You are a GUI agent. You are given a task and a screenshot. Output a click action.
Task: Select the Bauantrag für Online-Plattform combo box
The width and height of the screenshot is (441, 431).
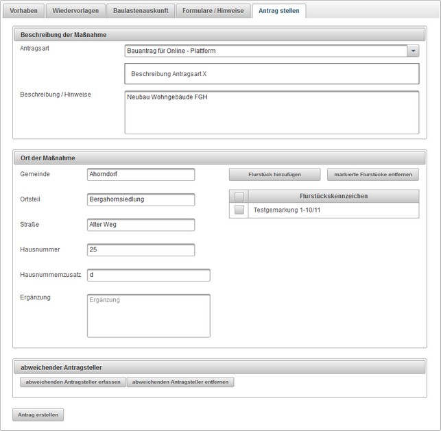[266, 51]
